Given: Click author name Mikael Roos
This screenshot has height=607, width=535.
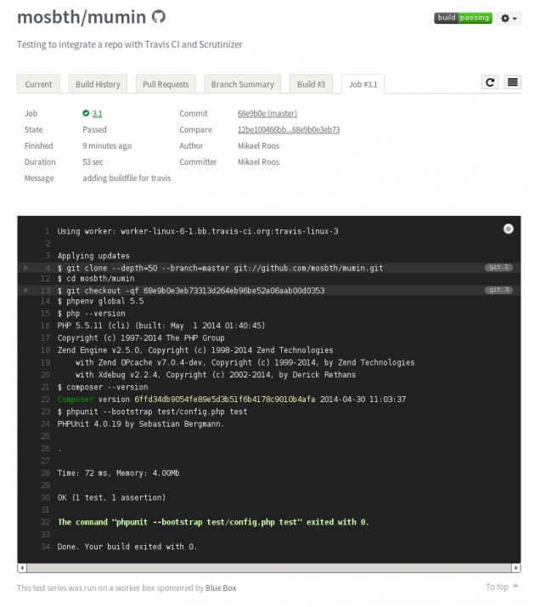Looking at the screenshot, I should [x=258, y=146].
